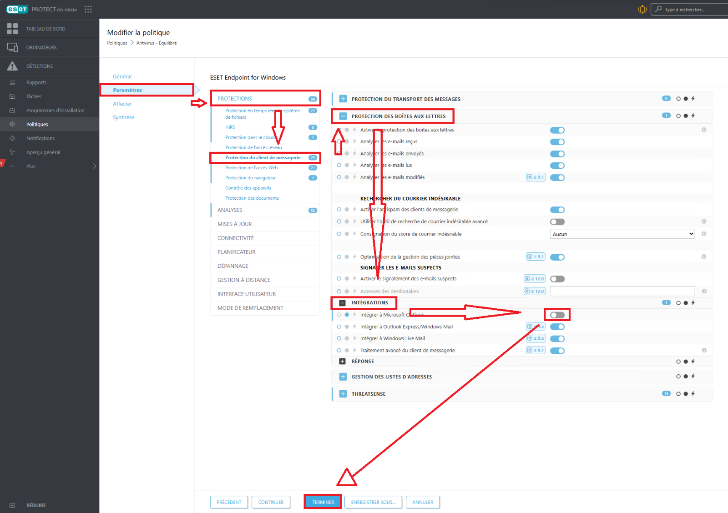Expand the Réponse section
728x513 pixels.
click(x=343, y=361)
